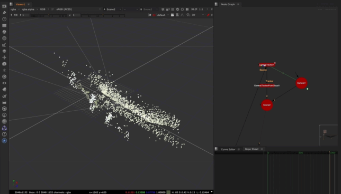Toggle the red overlay icon beside default
Image resolution: width=341 pixels, height=194 pixels.
[x=154, y=15]
